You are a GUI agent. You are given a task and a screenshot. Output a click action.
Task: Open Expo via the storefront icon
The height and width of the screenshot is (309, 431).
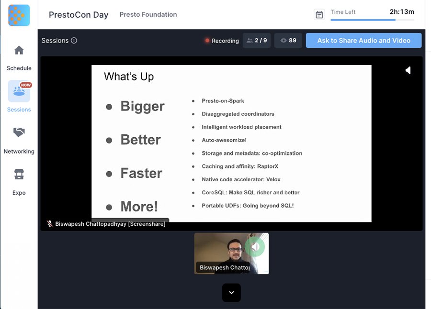coord(19,174)
